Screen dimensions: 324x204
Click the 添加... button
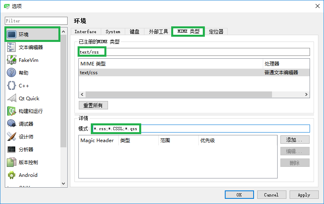pos(295,140)
